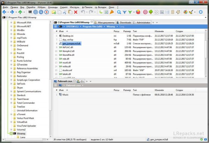Click the pink target icon in toolbar
This screenshot has height=143, width=209.
point(145,12)
